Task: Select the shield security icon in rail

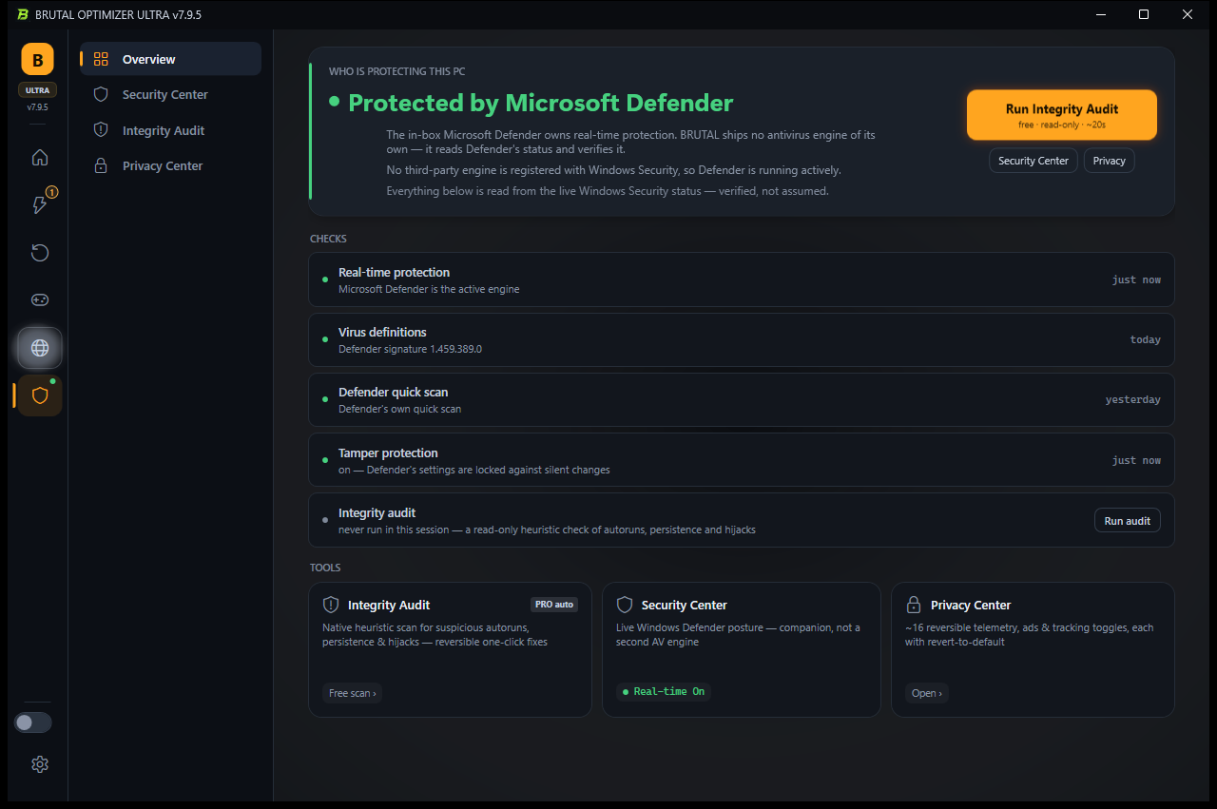Action: pos(39,395)
